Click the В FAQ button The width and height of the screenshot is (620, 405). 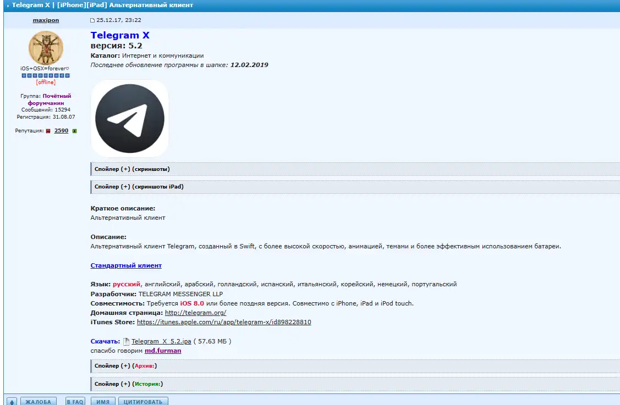pos(75,402)
